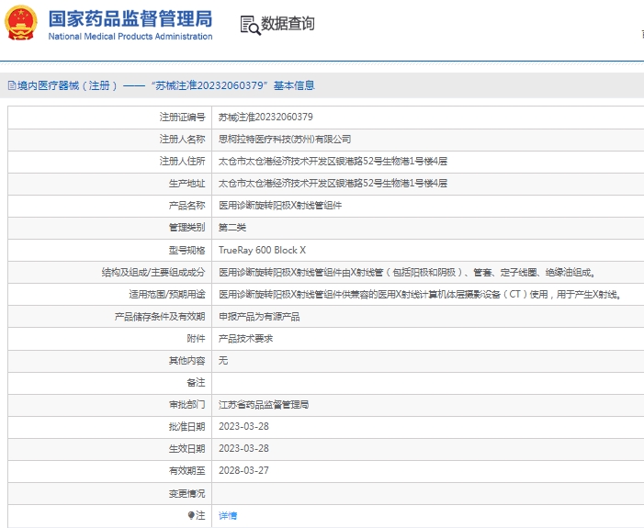Click model value TrueRay 600 Block X
This screenshot has height=528, width=644.
(x=262, y=250)
